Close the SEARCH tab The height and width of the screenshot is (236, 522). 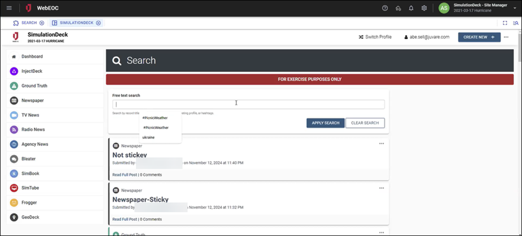[x=42, y=23]
